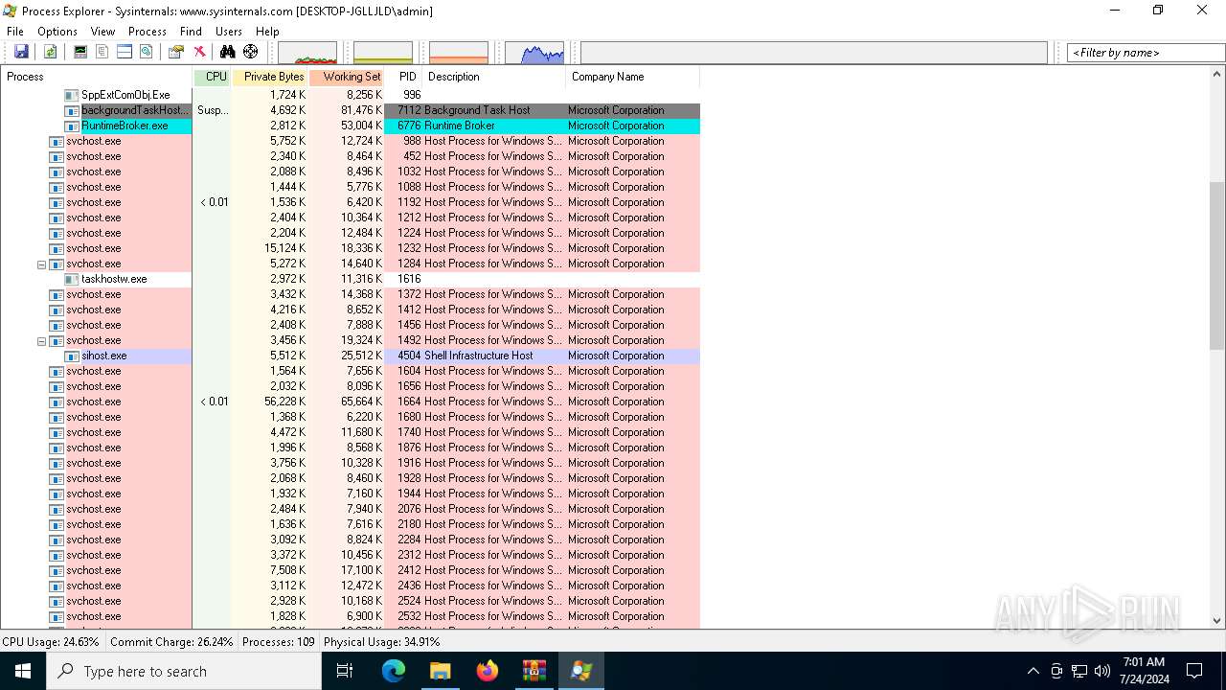Image resolution: width=1226 pixels, height=690 pixels.
Task: Sort by the Description column header
Action: tap(493, 77)
